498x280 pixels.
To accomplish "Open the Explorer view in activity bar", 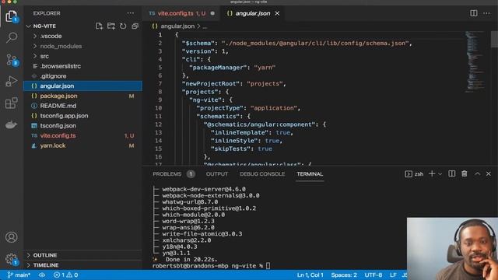I will click(x=12, y=16).
